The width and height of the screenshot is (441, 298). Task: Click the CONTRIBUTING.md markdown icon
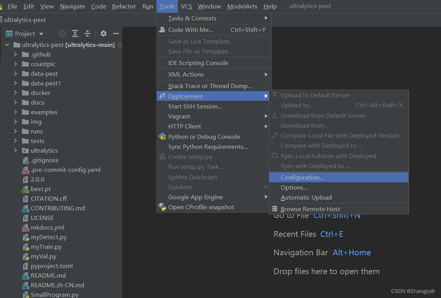[x=25, y=208]
